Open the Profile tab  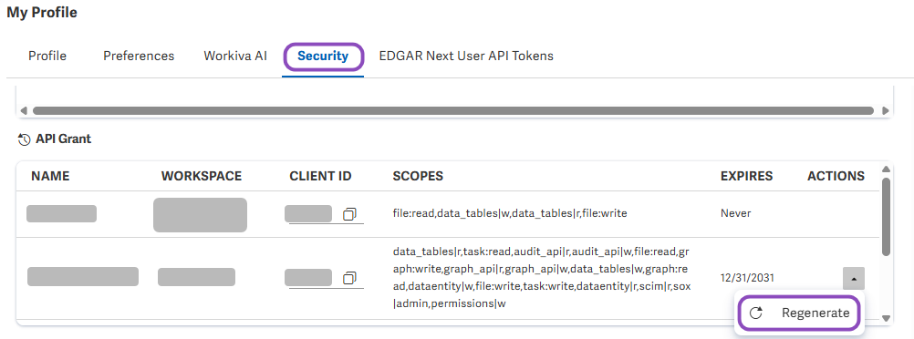(x=47, y=56)
